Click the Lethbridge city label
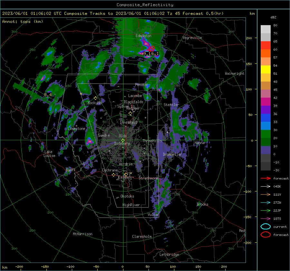Viewport: 290px width, 271px height. click(169, 255)
